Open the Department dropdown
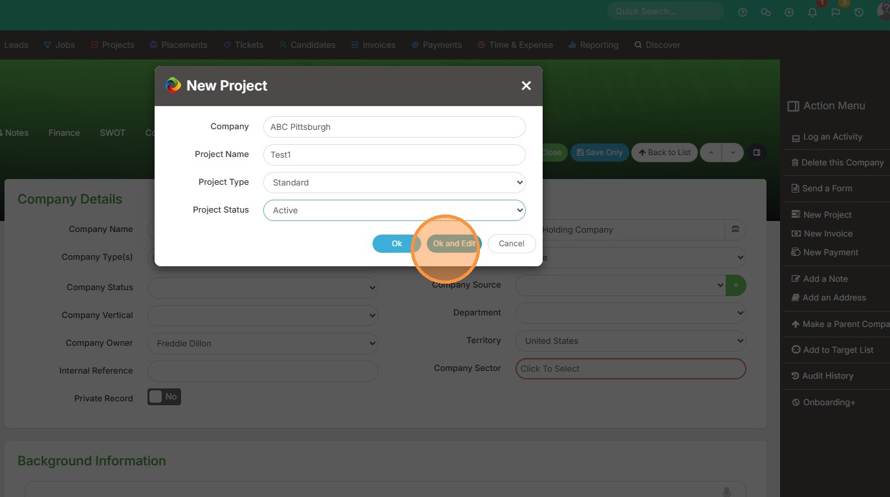The height and width of the screenshot is (497, 890). tap(631, 313)
